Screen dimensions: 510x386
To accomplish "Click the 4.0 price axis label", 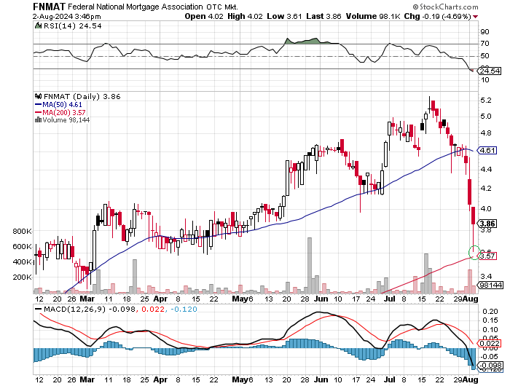I will coord(486,209).
